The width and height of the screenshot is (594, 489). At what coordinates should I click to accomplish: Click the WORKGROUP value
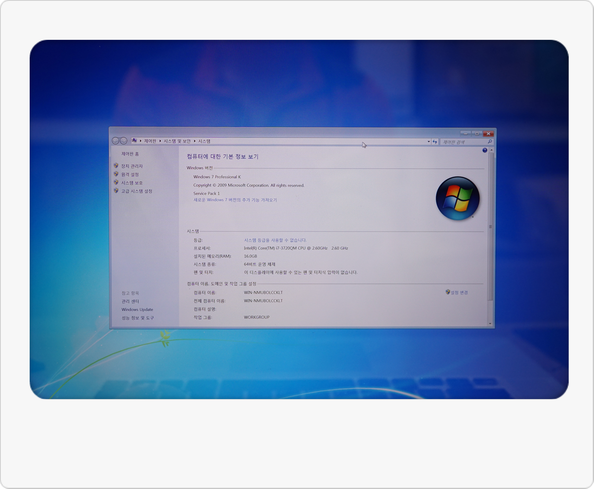pos(257,317)
